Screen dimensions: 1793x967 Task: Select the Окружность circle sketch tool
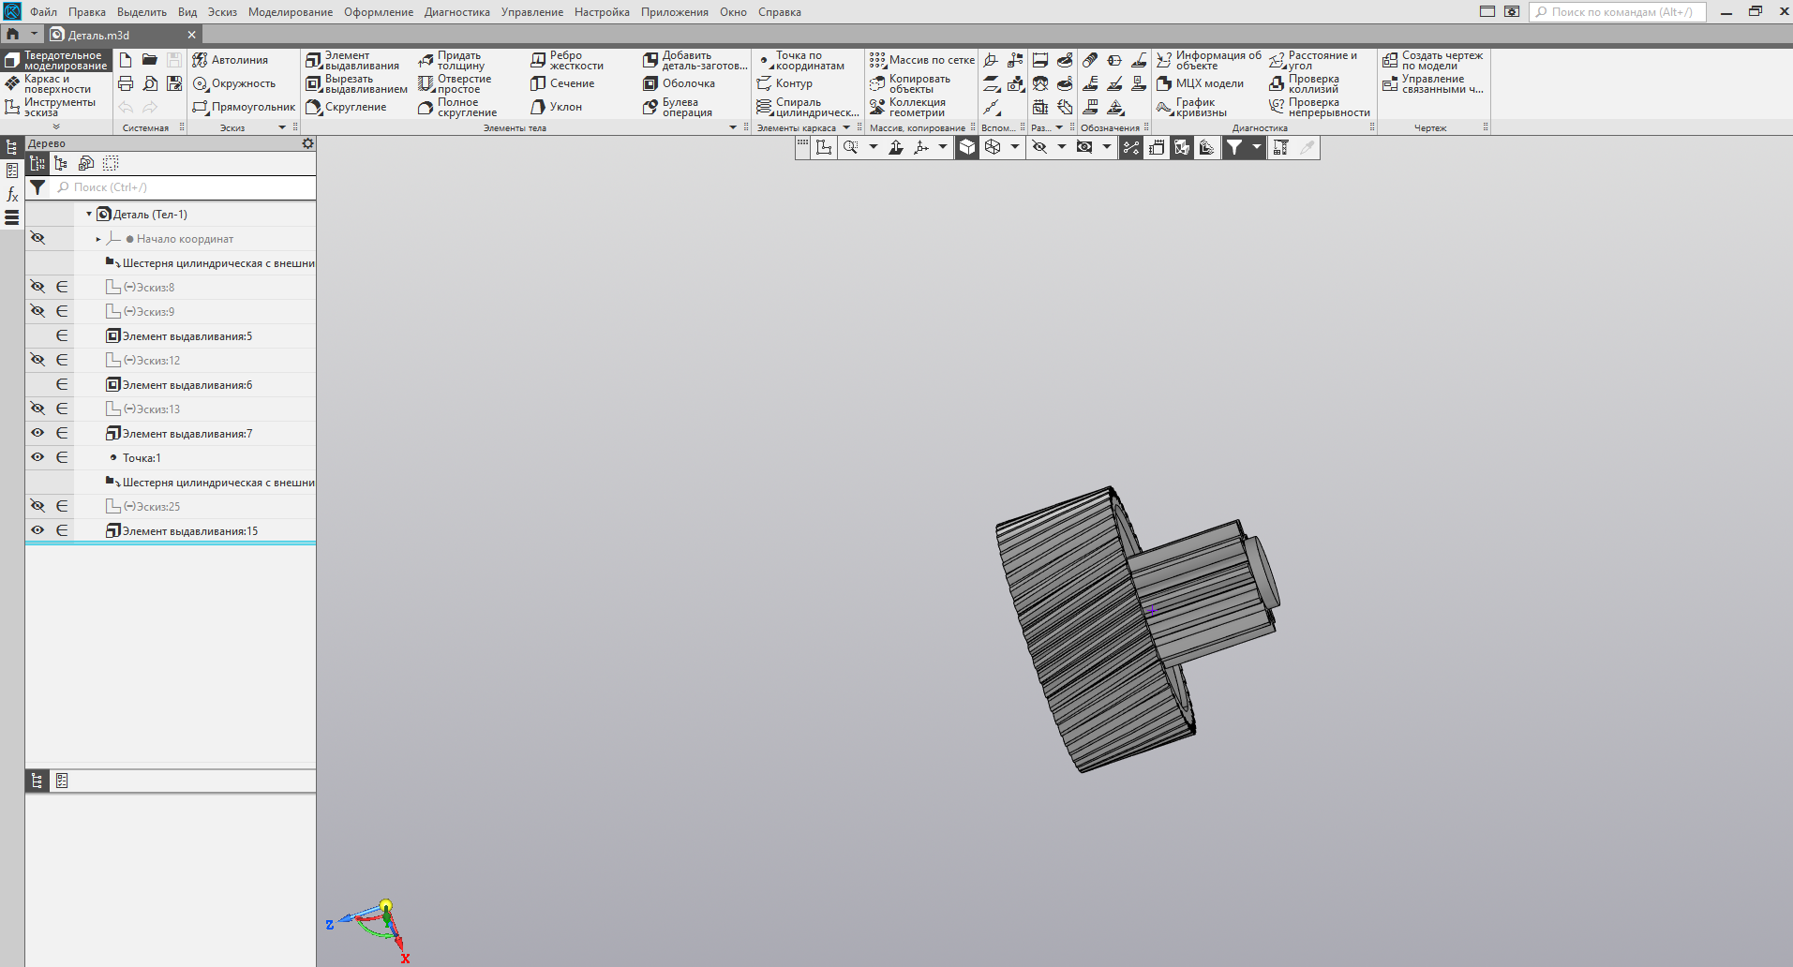pyautogui.click(x=234, y=83)
